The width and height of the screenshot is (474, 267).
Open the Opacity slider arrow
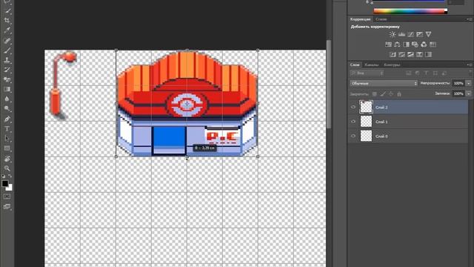point(469,83)
